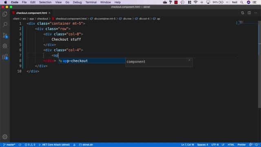Image resolution: width=261 pixels, height=147 pixels.
Task: Open the Go menu
Action: [x=67, y=2]
